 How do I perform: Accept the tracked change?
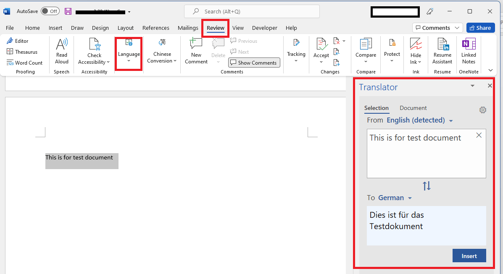tap(321, 48)
